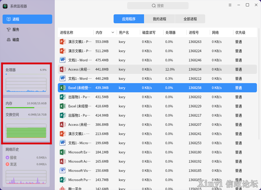Screen dimensions: 261x190
Task: Click the network history graph
Action: pyautogui.click(x=26, y=177)
